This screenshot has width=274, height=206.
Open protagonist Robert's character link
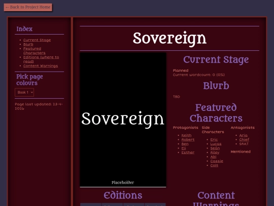click(188, 139)
